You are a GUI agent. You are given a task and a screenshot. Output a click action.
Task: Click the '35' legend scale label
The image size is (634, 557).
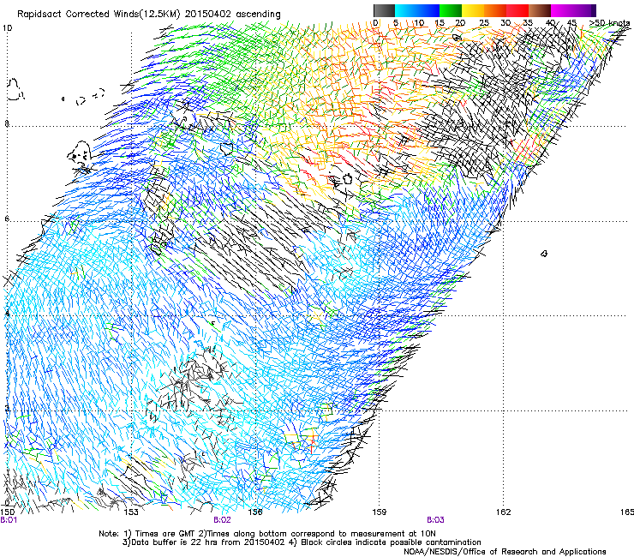pos(528,22)
